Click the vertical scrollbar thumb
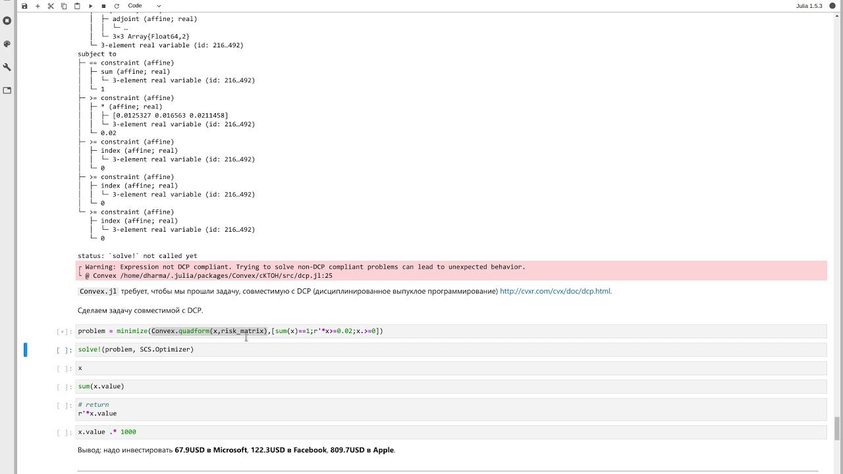 (x=837, y=428)
